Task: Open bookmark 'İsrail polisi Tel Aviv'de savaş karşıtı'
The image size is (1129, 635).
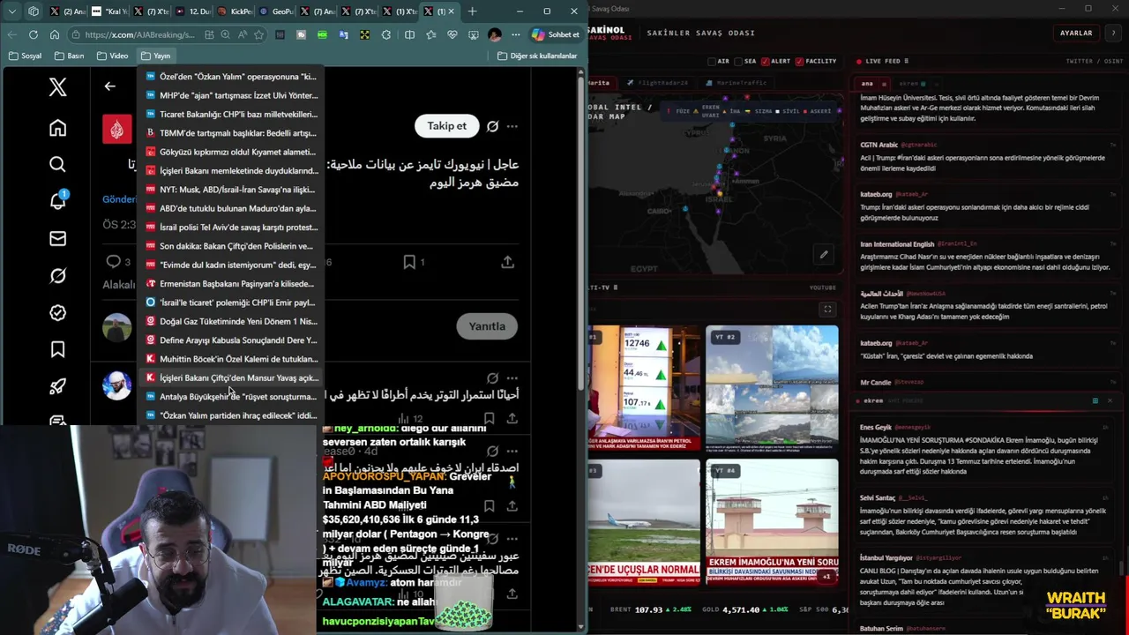Action: (231, 227)
